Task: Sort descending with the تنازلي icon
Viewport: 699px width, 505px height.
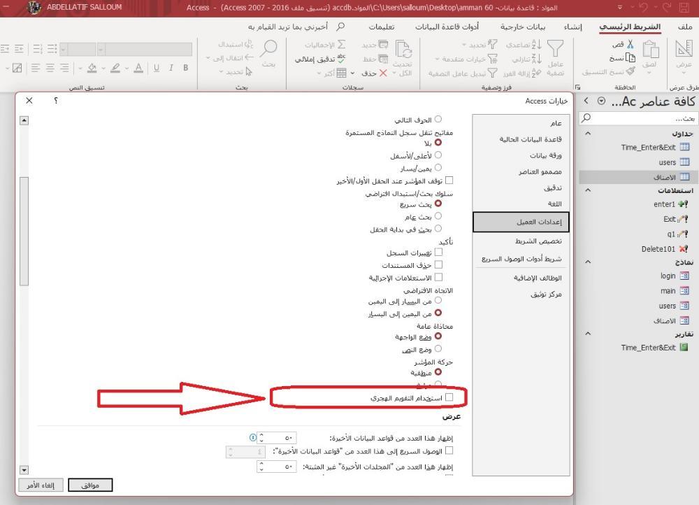Action: coord(537,59)
